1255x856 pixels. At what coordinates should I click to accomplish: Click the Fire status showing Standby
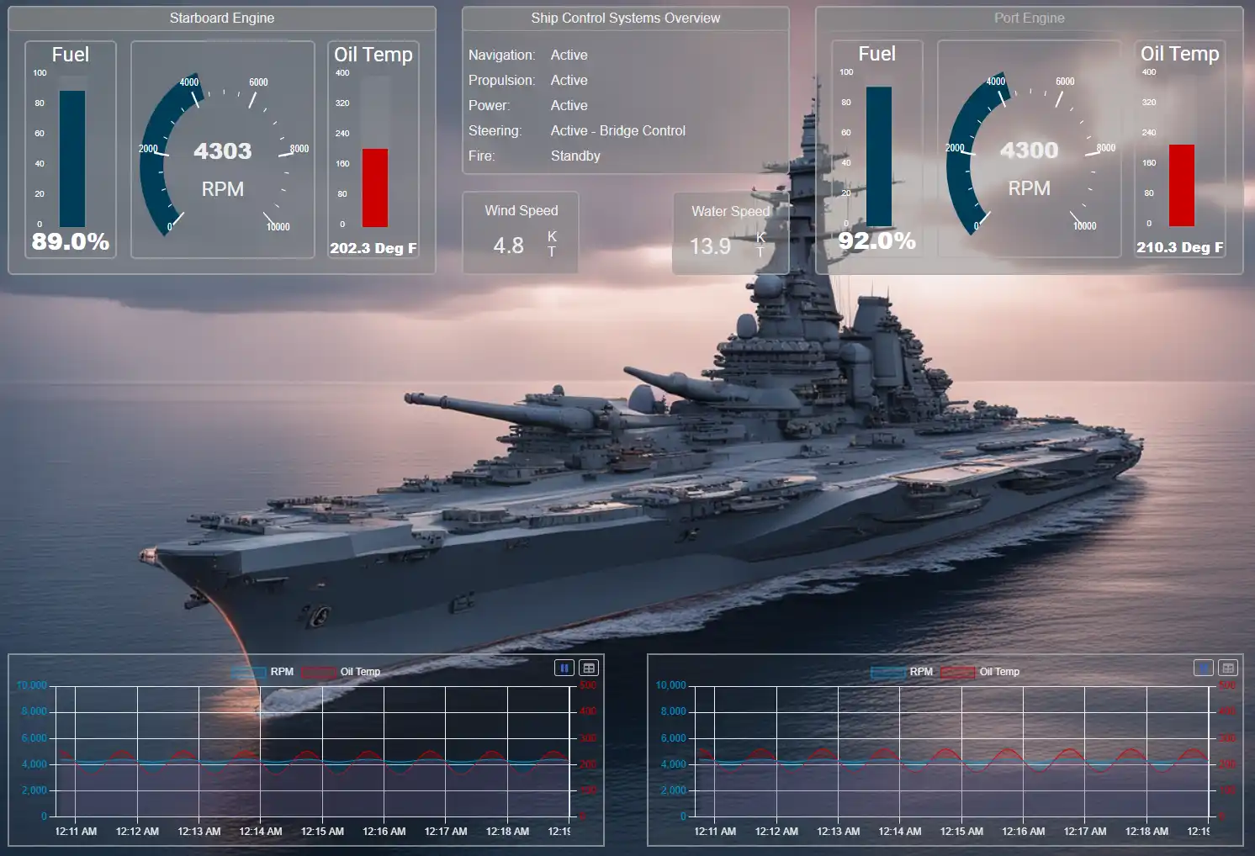coord(575,156)
